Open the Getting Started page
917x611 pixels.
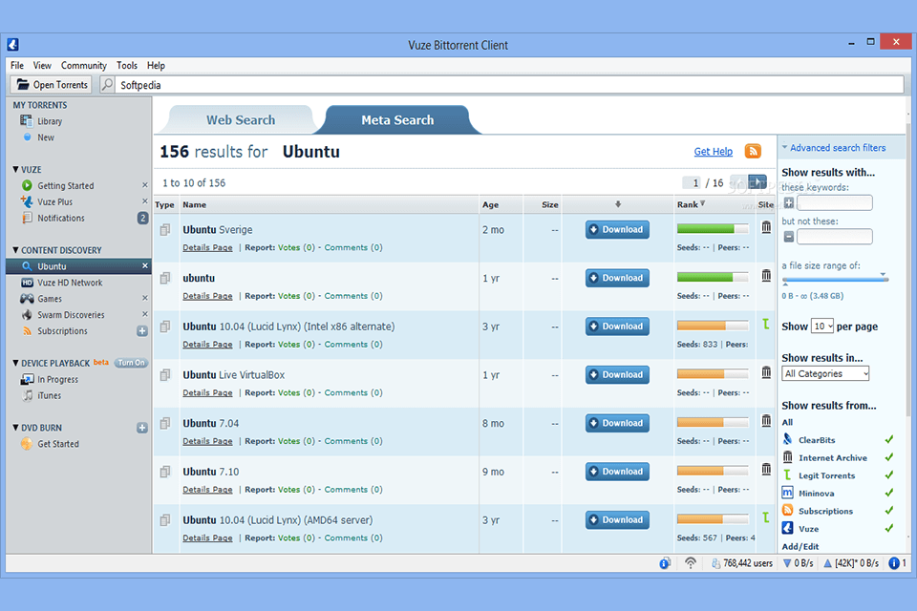pyautogui.click(x=66, y=185)
